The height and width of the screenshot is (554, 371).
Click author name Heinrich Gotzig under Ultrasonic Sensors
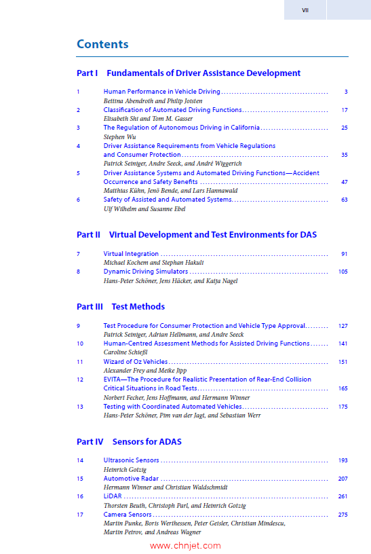tap(125, 470)
